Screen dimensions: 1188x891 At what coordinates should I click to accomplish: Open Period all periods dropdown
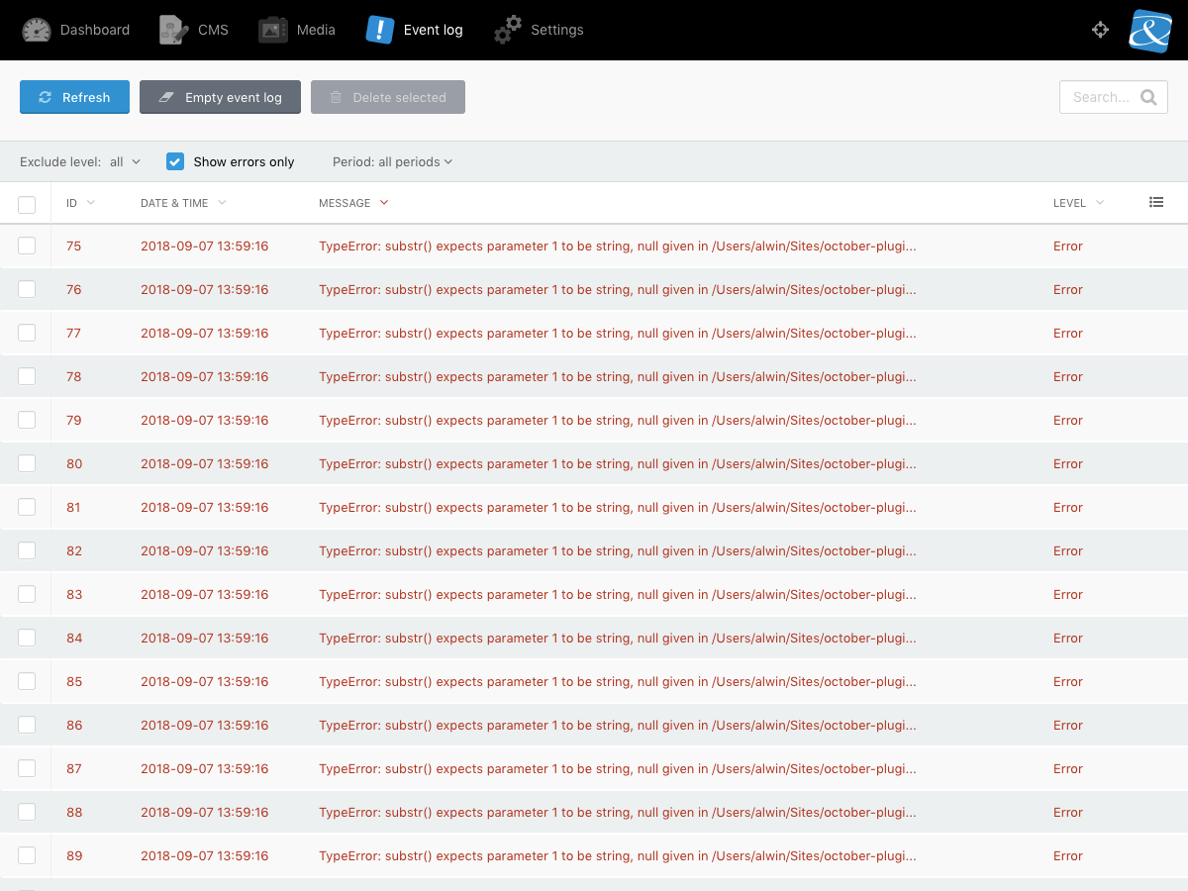coord(392,161)
